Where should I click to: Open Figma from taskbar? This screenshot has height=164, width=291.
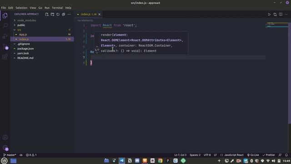coord(168,161)
